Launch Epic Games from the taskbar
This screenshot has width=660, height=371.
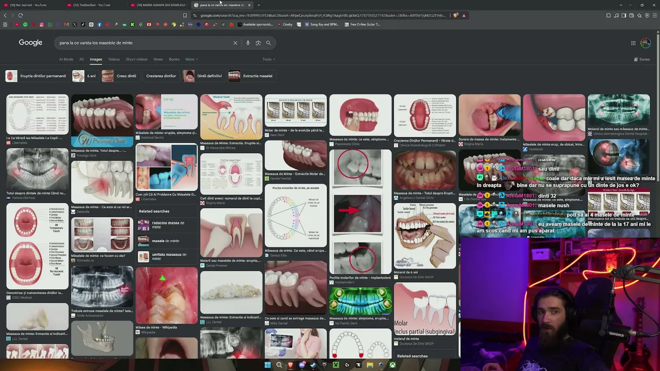pyautogui.click(x=324, y=365)
